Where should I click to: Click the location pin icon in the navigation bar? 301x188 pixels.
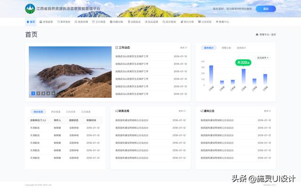coord(129,22)
